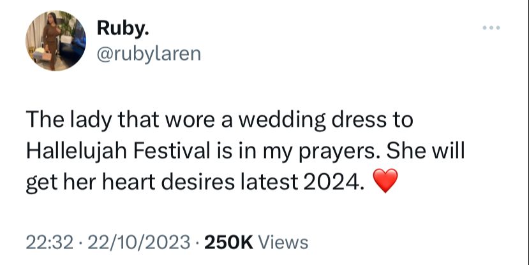
Task: Click the words She will in tweet
Action: pos(426,152)
